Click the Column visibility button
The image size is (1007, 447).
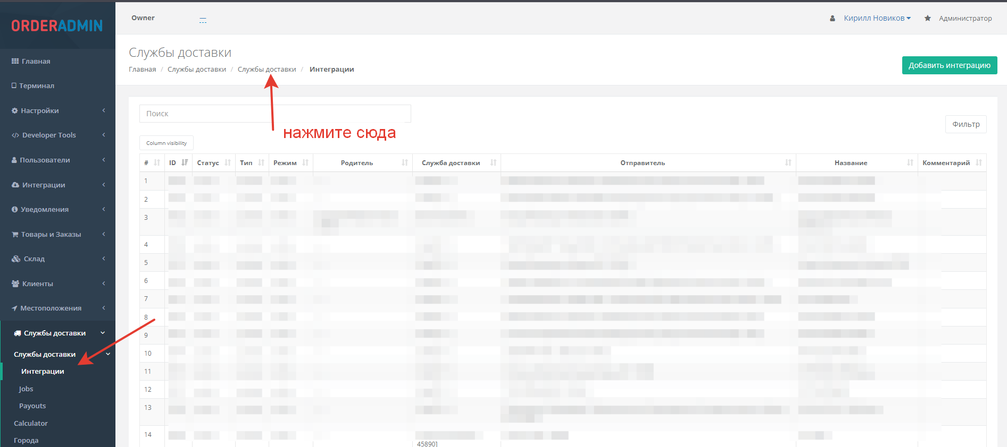(167, 143)
